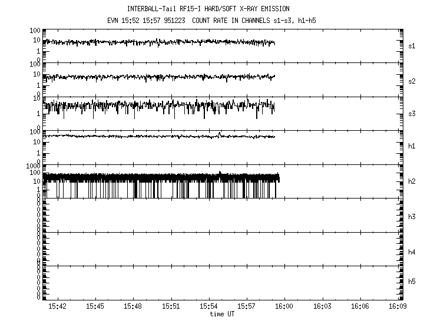Click the 16:09 time tick label
Image resolution: width=424 pixels, height=324 pixels.
tap(398, 306)
